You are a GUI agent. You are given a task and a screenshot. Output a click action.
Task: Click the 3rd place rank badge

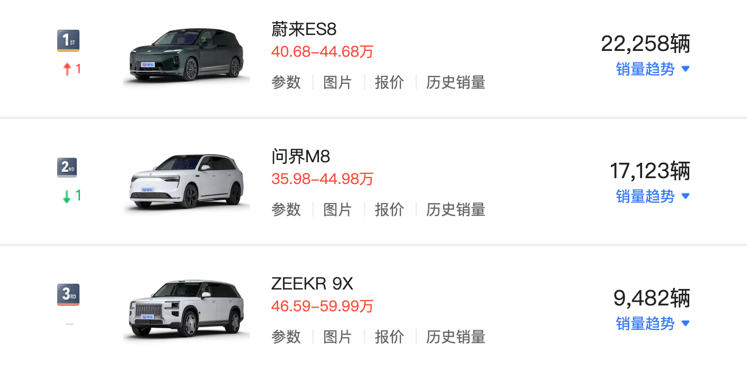(68, 295)
